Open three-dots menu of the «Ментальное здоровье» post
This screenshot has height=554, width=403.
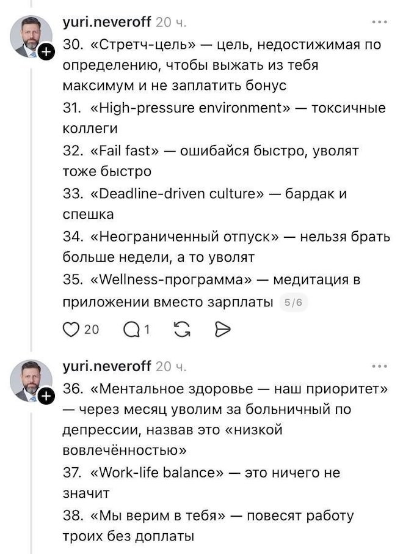click(380, 366)
